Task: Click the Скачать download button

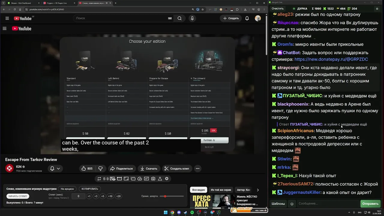Action: tap(149, 169)
